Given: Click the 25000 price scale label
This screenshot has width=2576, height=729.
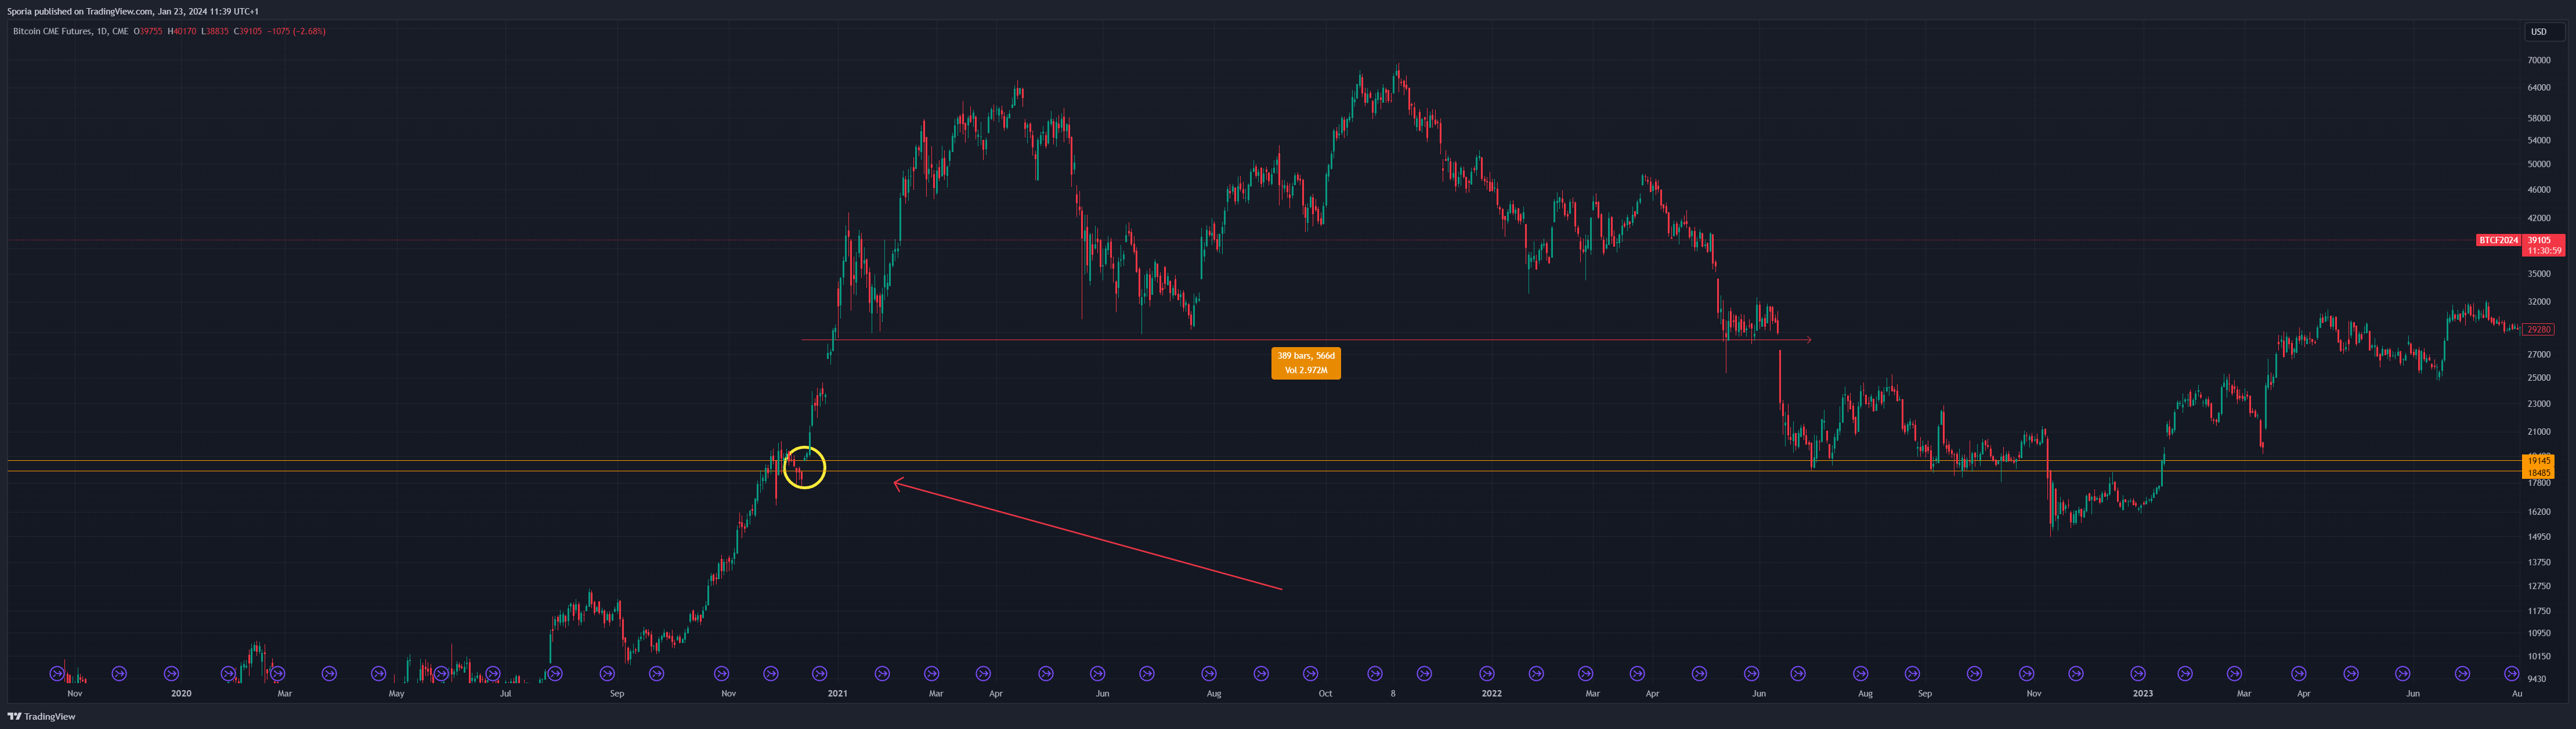Looking at the screenshot, I should point(2538,378).
